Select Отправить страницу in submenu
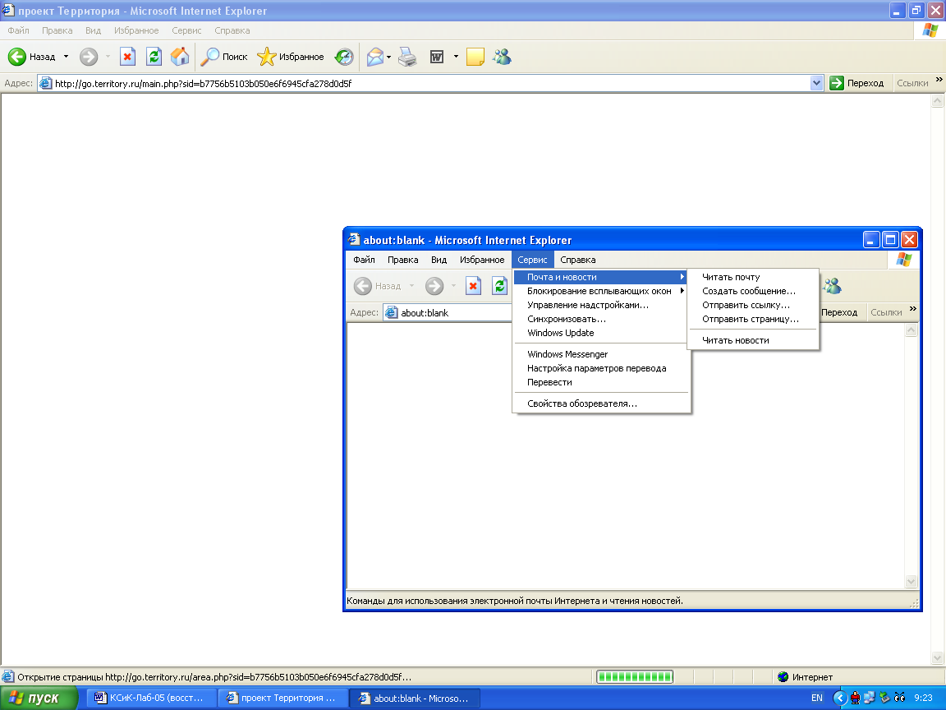The height and width of the screenshot is (710, 946). click(x=753, y=319)
